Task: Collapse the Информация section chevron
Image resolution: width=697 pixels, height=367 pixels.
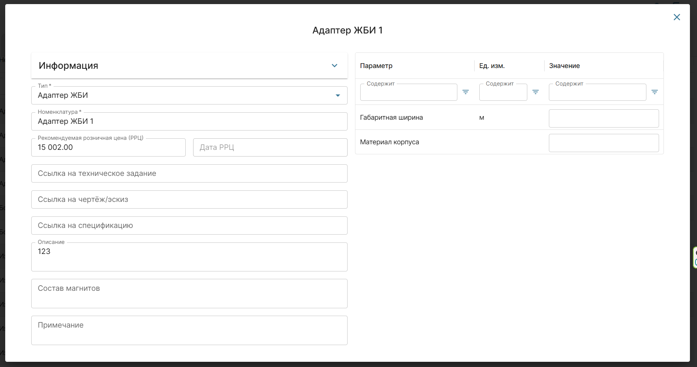Action: coord(334,66)
